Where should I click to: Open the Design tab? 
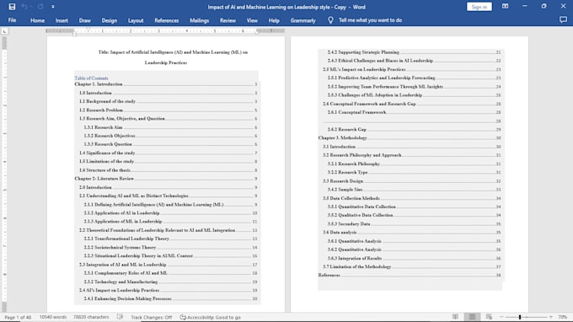110,20
